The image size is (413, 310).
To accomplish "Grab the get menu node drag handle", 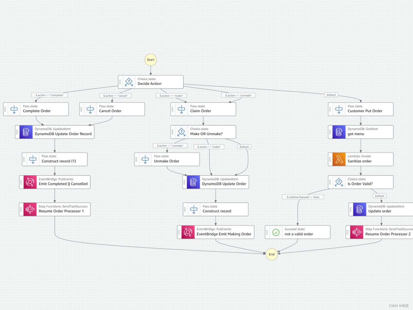I will 330,132.
